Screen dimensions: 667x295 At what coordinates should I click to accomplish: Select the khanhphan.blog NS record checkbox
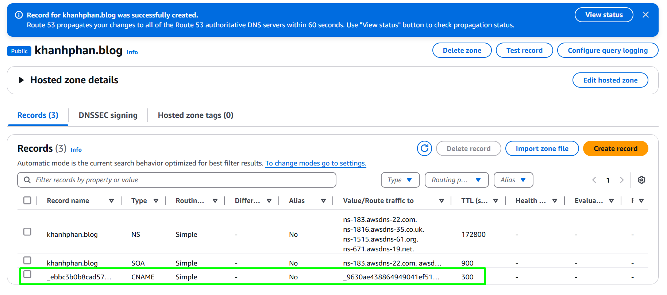click(x=27, y=232)
